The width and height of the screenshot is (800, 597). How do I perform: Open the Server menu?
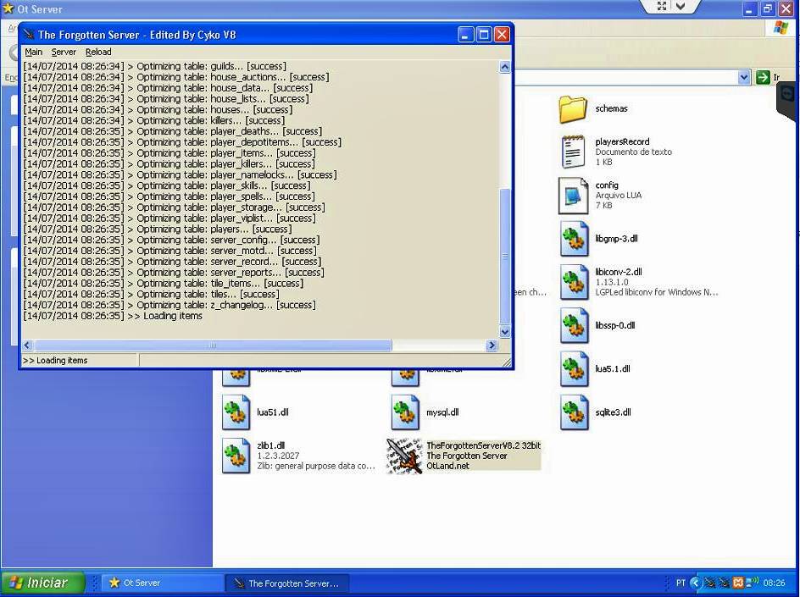pos(64,52)
